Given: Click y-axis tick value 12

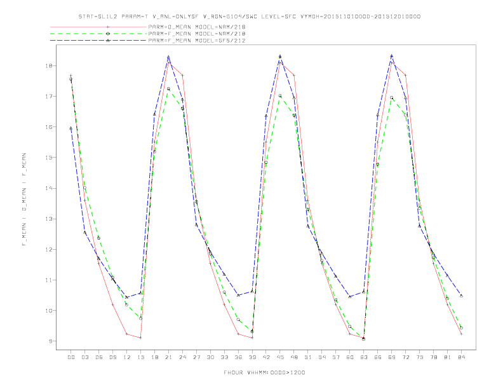Looking at the screenshot, I should 50,249.
